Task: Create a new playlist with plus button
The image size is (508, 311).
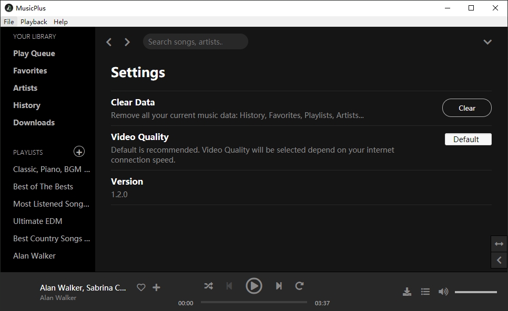Action: pos(79,152)
